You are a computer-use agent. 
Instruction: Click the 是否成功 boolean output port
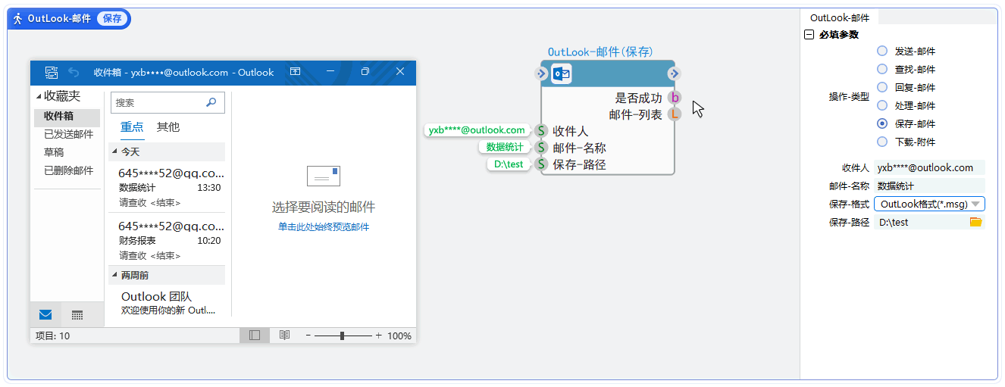(x=675, y=98)
